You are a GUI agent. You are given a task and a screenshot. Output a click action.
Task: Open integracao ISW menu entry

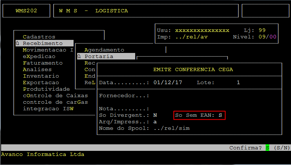[48, 108]
